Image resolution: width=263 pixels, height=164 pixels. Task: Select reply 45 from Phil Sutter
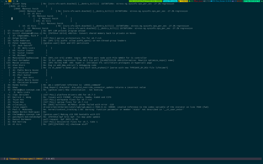[28, 75]
